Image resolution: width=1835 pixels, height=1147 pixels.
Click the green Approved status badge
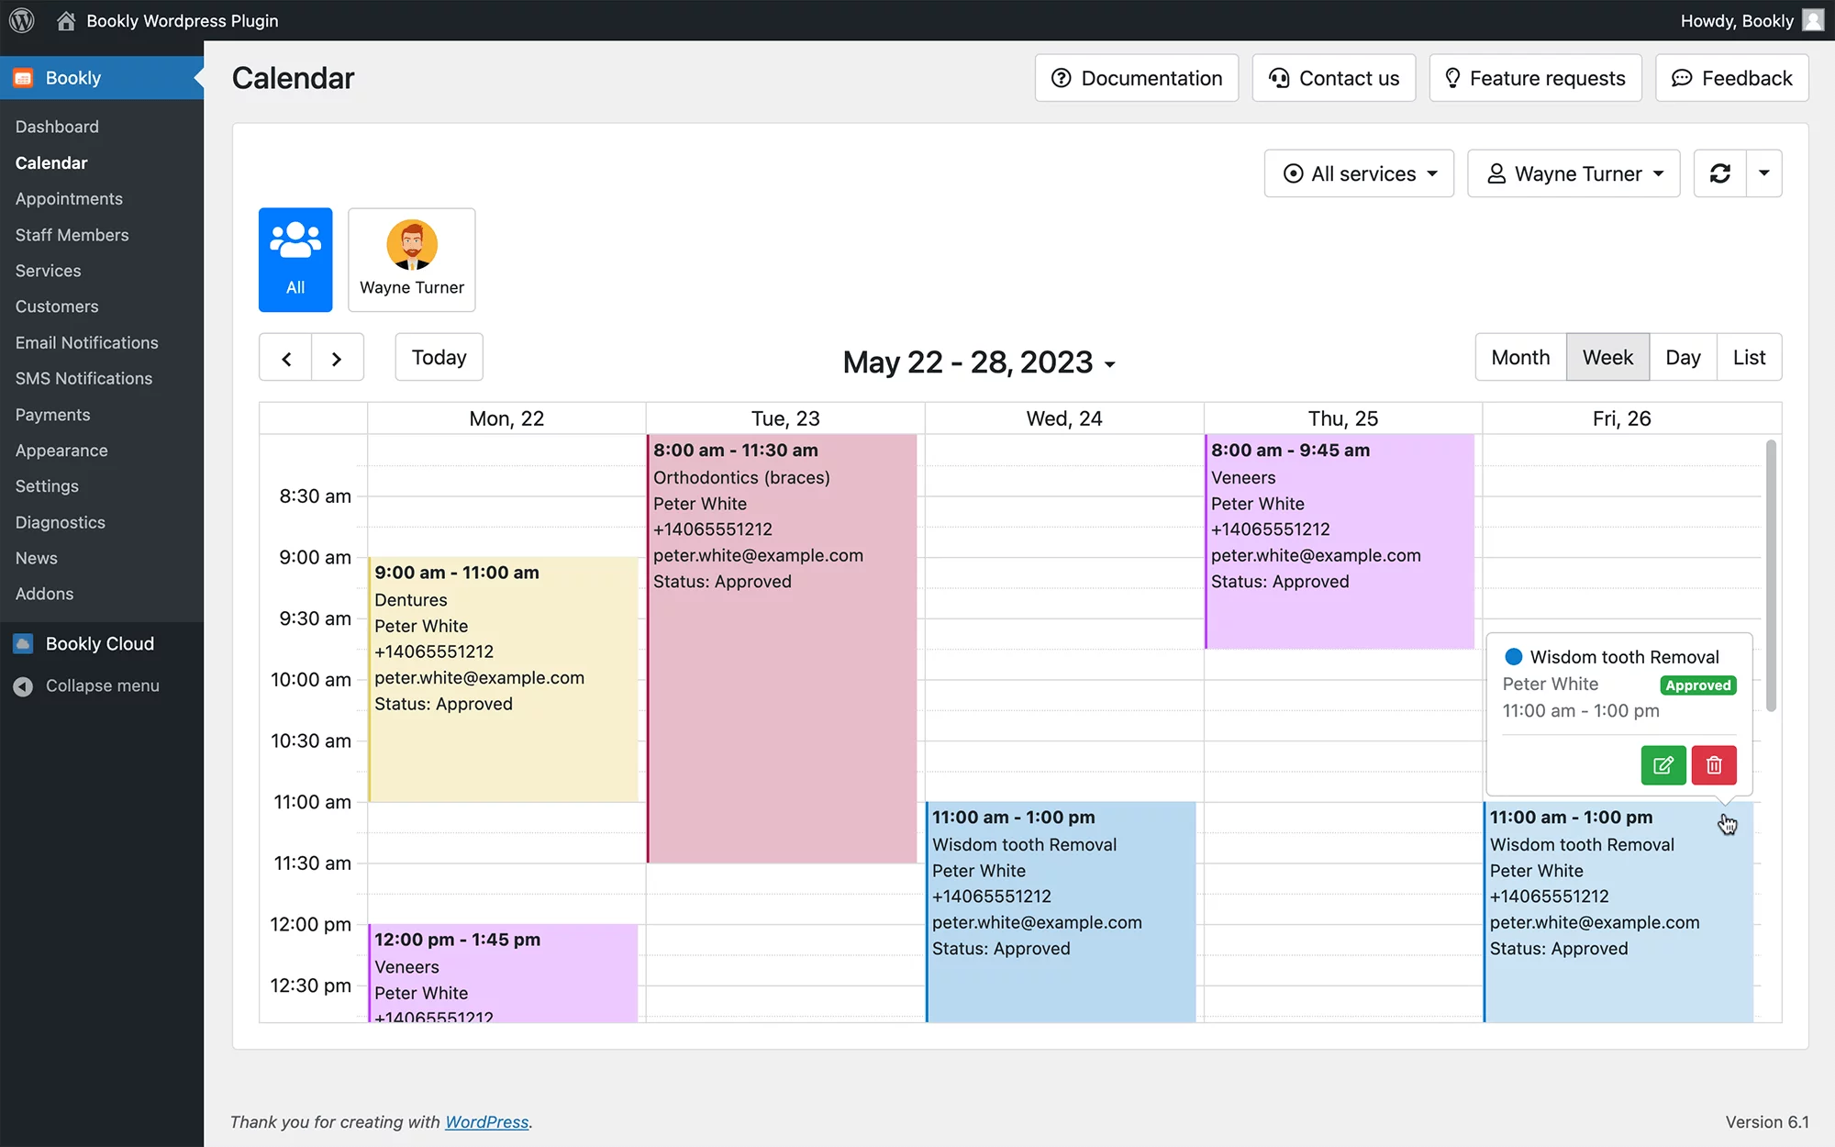click(1698, 685)
